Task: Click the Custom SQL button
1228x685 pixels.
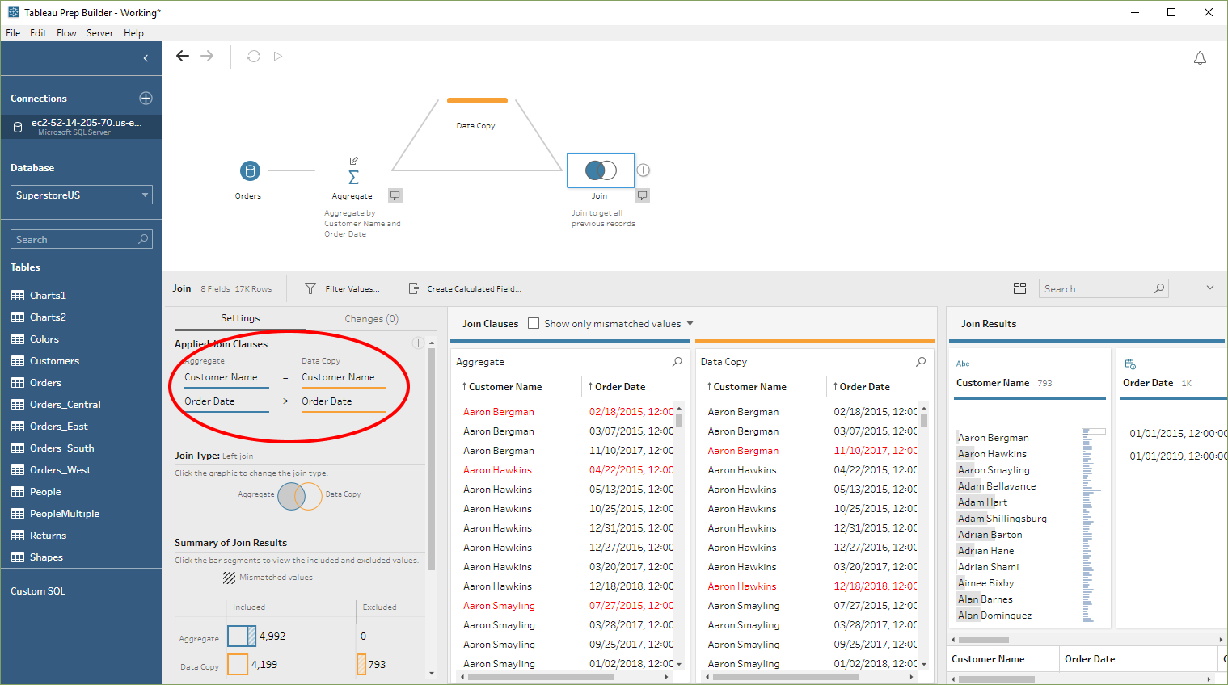Action: (x=38, y=591)
